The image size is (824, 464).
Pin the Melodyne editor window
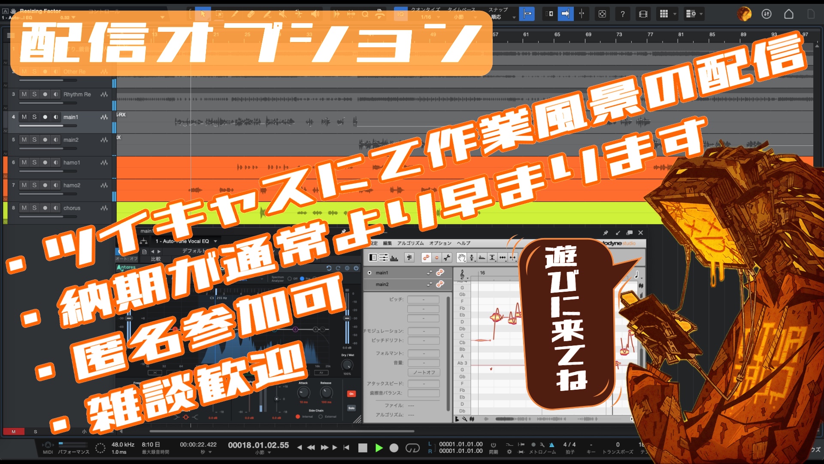pos(606,232)
